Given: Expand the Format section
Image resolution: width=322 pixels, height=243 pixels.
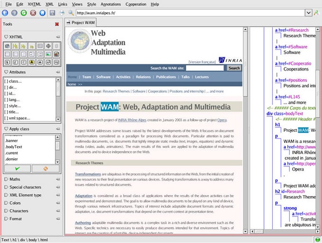Looking at the screenshot, I should click(6, 218).
